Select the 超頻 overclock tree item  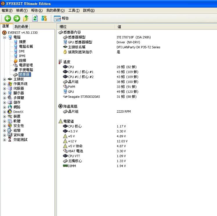click(22, 61)
